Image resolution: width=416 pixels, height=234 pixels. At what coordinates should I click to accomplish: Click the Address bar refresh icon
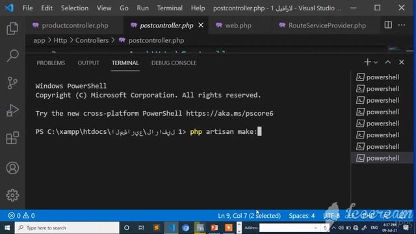[325, 227]
